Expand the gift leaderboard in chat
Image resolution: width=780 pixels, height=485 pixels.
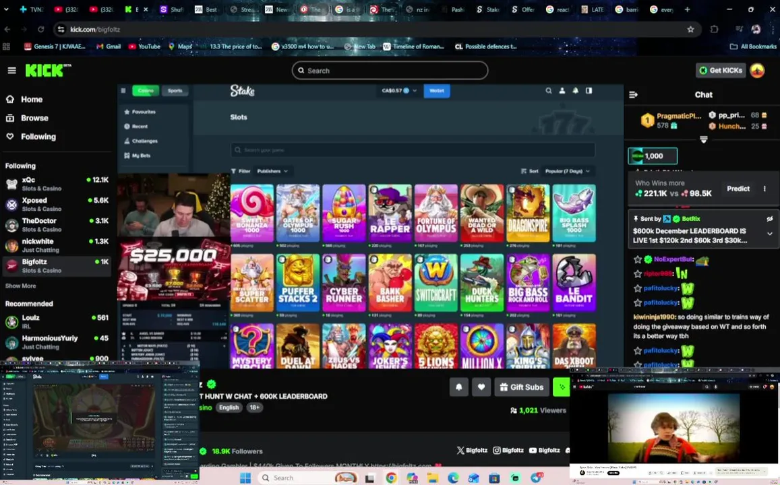click(703, 139)
